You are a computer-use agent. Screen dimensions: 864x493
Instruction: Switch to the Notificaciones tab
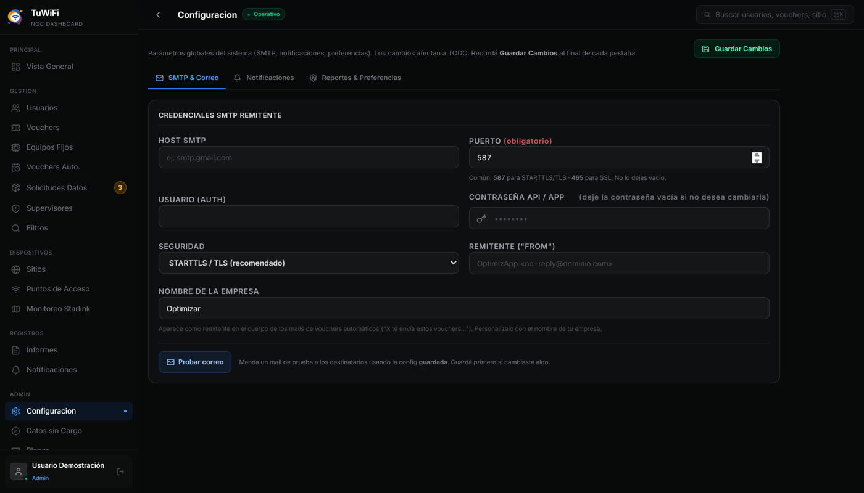pos(264,78)
